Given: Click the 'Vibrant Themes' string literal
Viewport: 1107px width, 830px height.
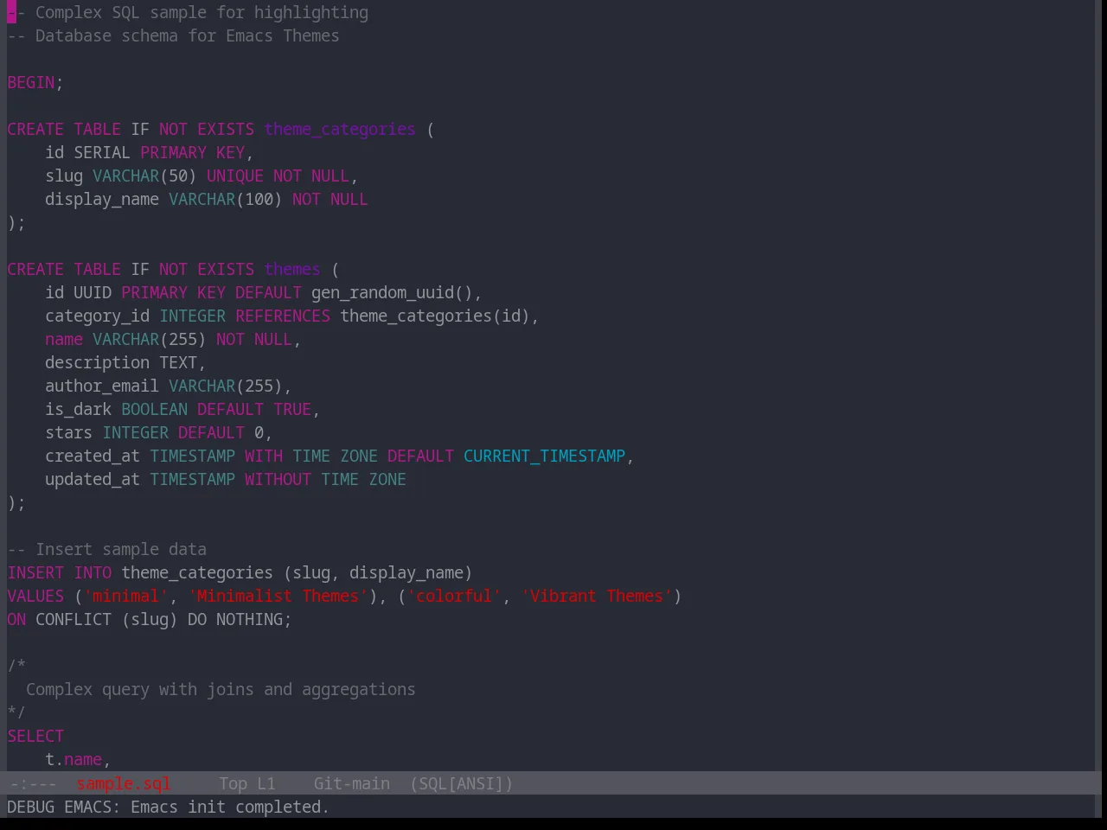Looking at the screenshot, I should 597,596.
